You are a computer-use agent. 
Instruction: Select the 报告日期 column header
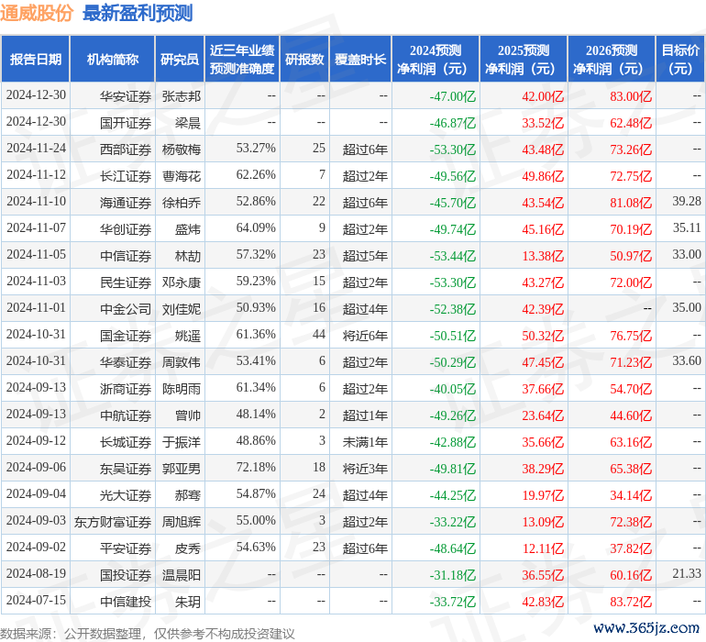coord(35,59)
